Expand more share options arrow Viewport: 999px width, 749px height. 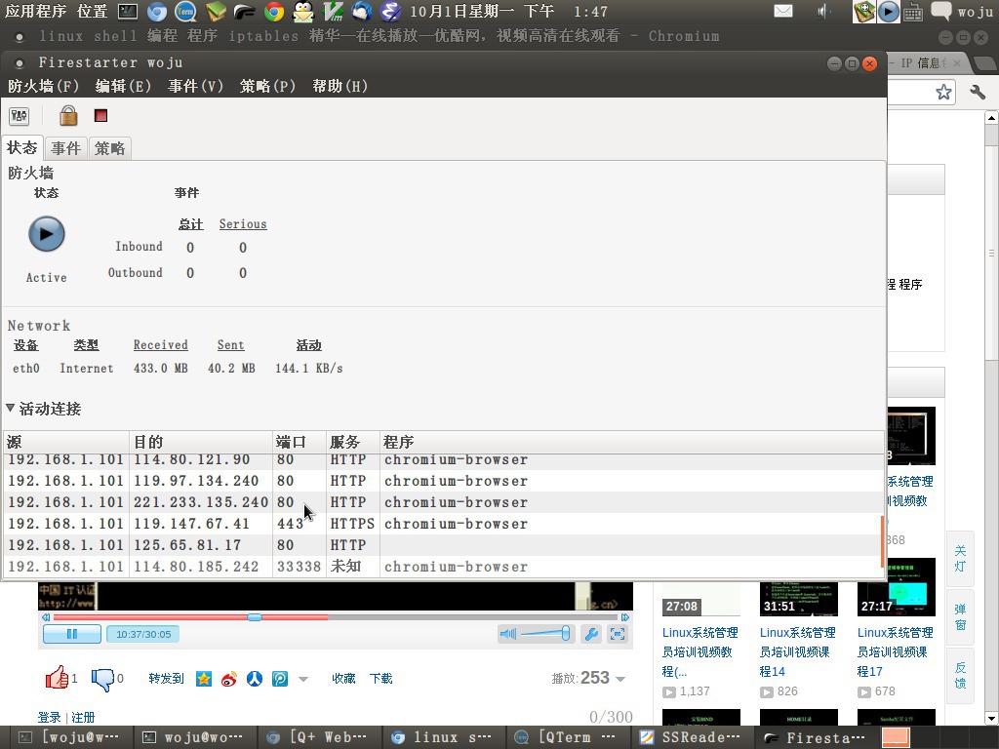pos(303,679)
